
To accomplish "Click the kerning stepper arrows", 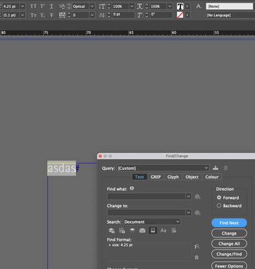I will [x=69, y=7].
